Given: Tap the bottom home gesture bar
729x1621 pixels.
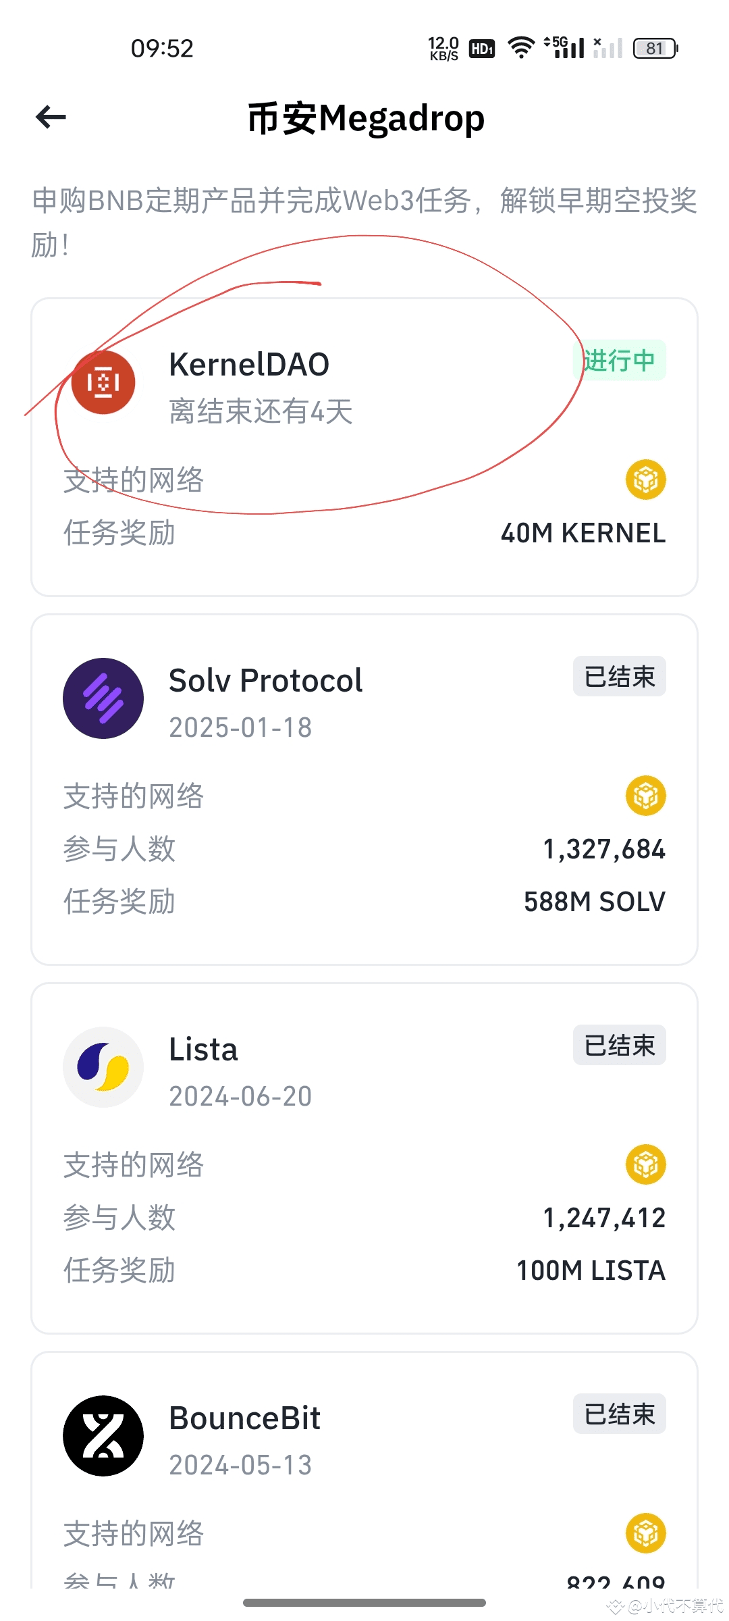Looking at the screenshot, I should click(x=364, y=1603).
